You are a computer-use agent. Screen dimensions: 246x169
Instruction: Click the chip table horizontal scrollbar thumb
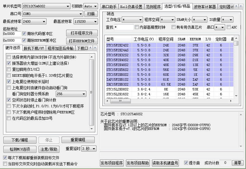(120, 101)
